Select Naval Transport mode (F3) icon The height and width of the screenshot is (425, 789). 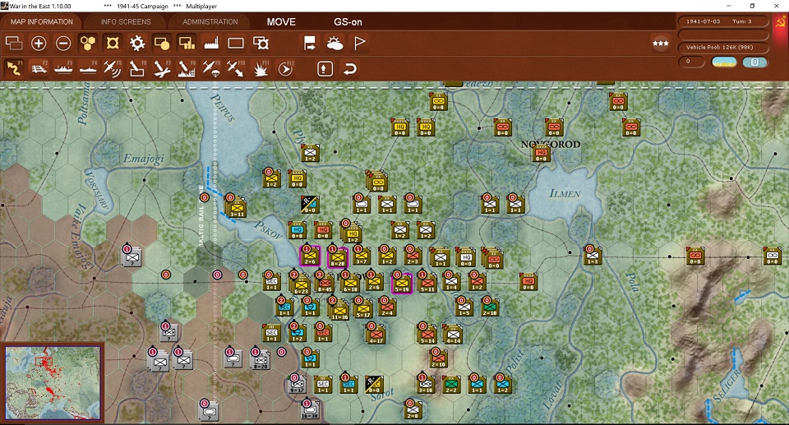click(63, 68)
